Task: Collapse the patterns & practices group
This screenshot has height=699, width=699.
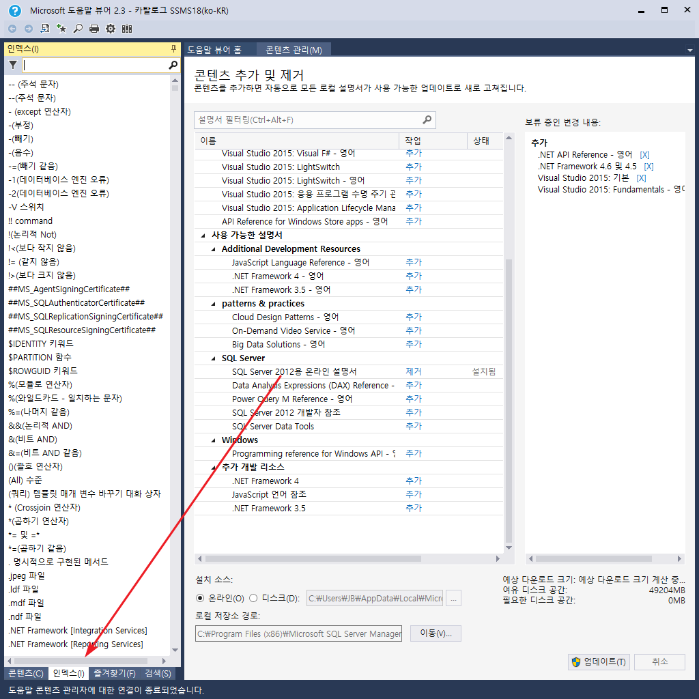Action: click(214, 304)
